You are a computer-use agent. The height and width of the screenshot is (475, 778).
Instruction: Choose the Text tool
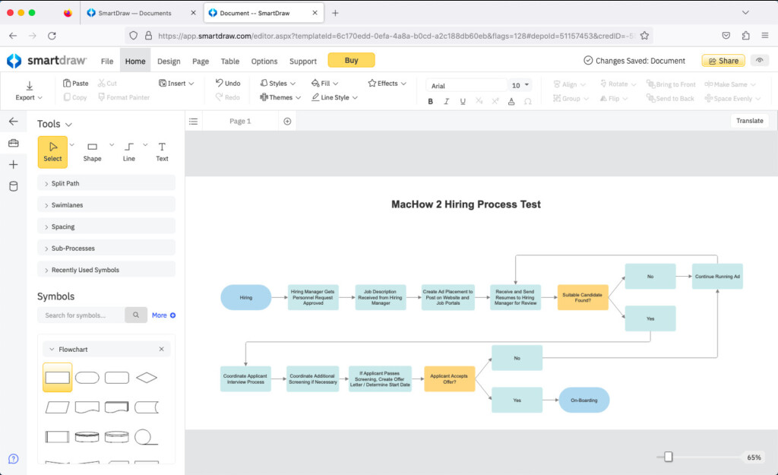[162, 152]
